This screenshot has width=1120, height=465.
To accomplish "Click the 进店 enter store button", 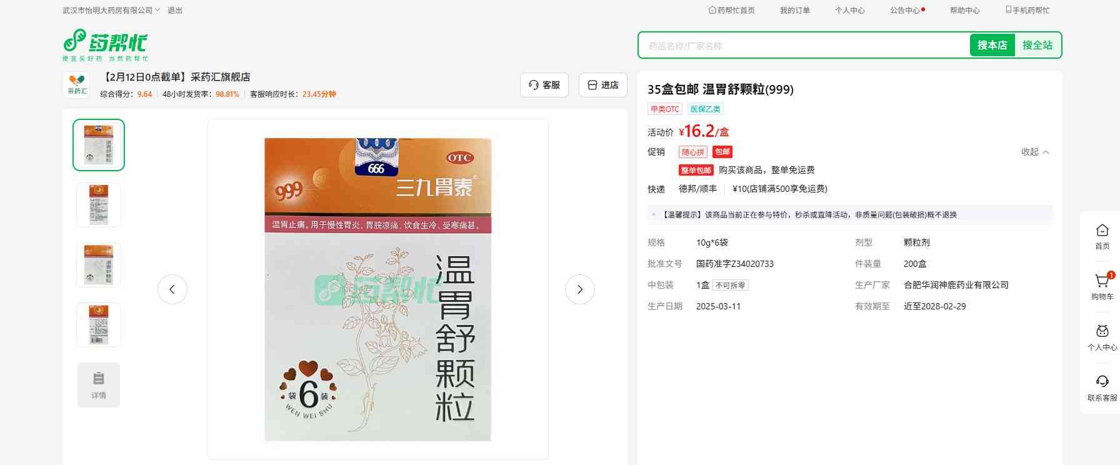I will [603, 85].
